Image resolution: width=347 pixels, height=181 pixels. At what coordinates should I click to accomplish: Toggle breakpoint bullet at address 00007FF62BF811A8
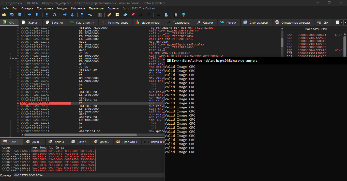tap(18, 92)
